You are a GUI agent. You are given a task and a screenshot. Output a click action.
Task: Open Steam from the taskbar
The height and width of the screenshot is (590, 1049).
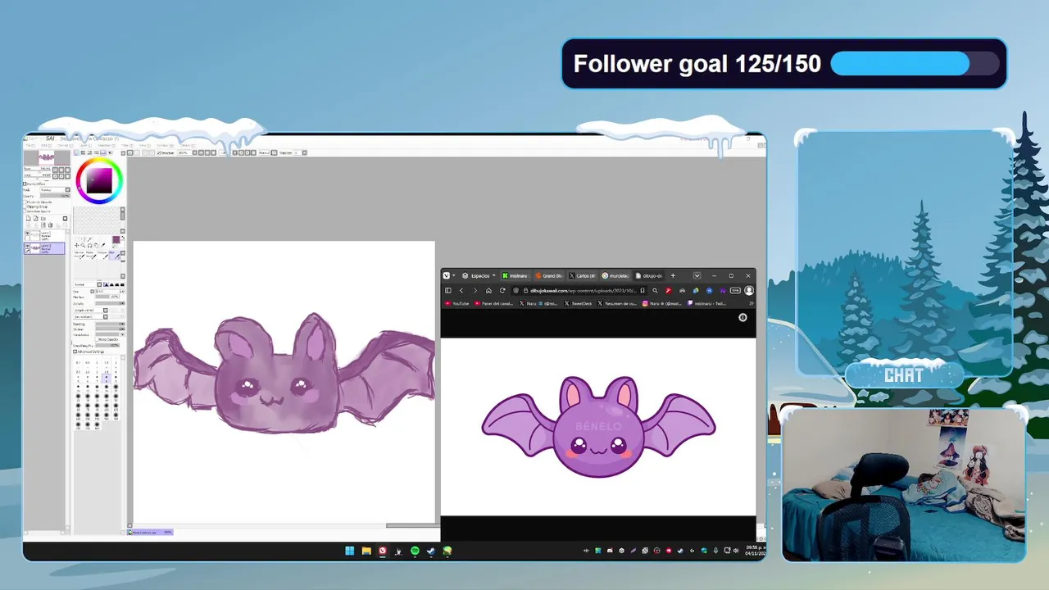(431, 551)
